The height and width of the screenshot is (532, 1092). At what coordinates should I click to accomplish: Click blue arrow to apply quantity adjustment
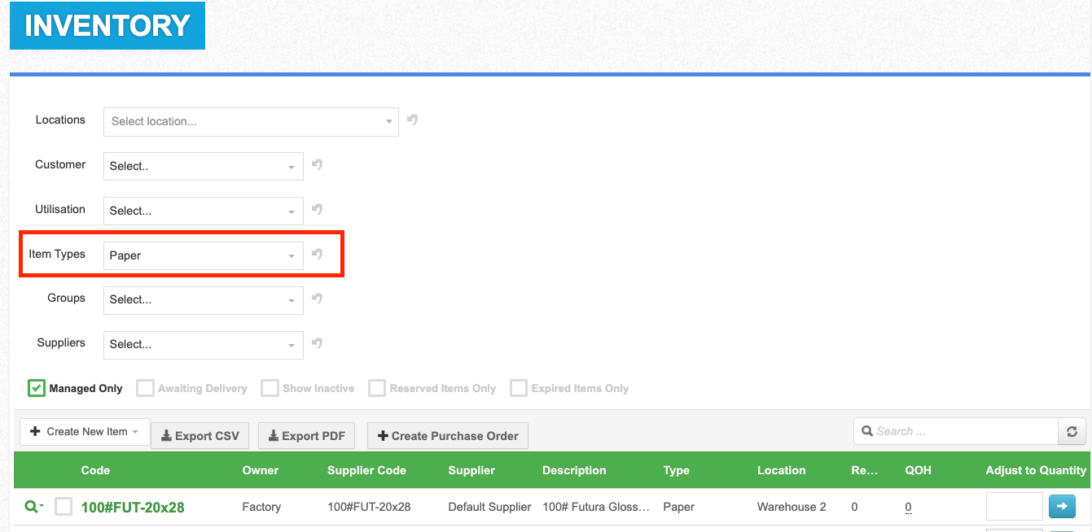click(1061, 506)
